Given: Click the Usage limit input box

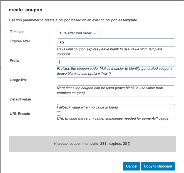Looking at the screenshot, I should 116,81.
